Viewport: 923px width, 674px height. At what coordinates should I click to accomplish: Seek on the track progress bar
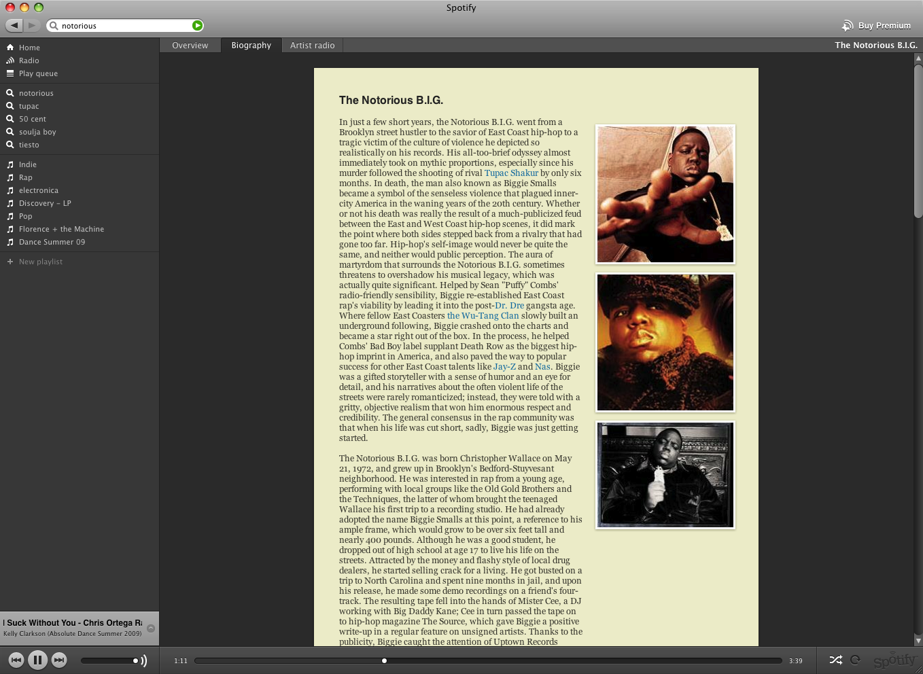click(x=488, y=660)
